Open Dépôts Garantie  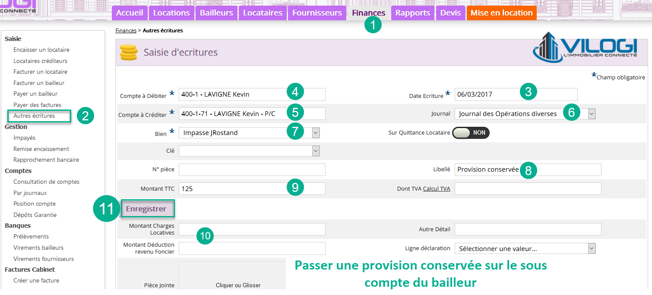pyautogui.click(x=35, y=215)
